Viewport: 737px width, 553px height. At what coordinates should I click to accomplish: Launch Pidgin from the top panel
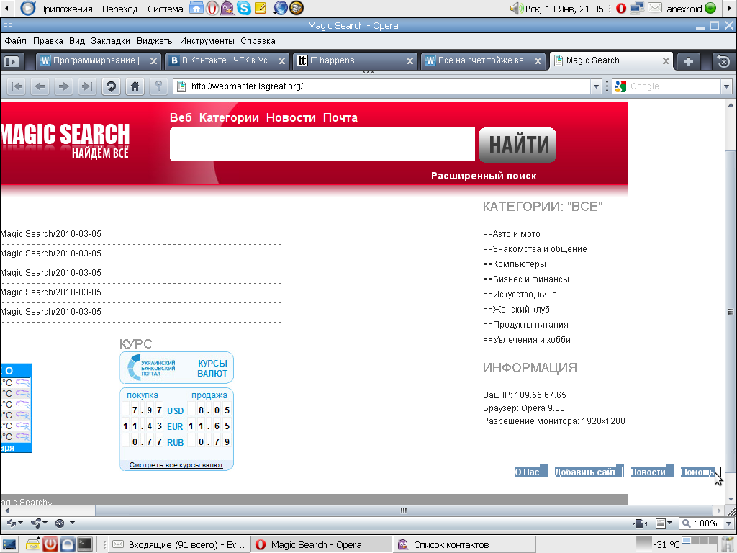pos(227,8)
